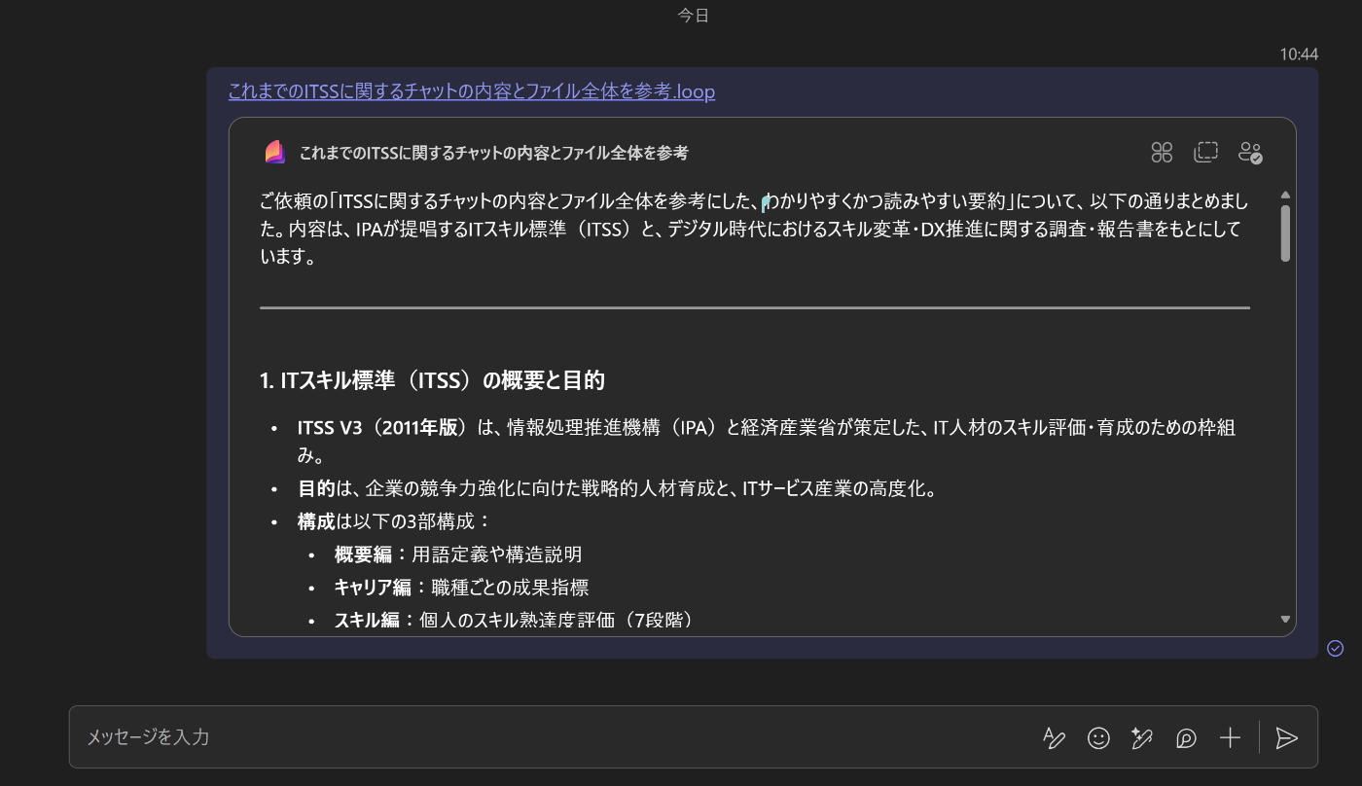Open the Loop file link above the card
The image size is (1362, 786).
[x=472, y=91]
